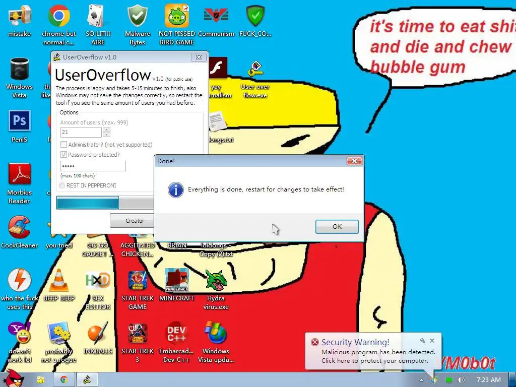Click the 'User over flow.exe' key icon
Screen dimensions: 516x387
(255, 69)
